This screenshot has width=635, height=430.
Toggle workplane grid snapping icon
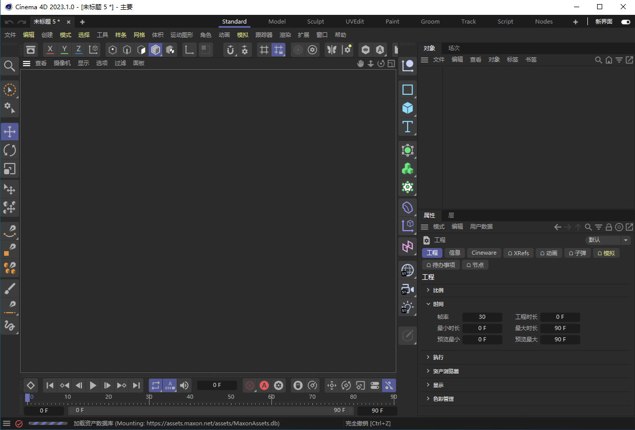[279, 50]
